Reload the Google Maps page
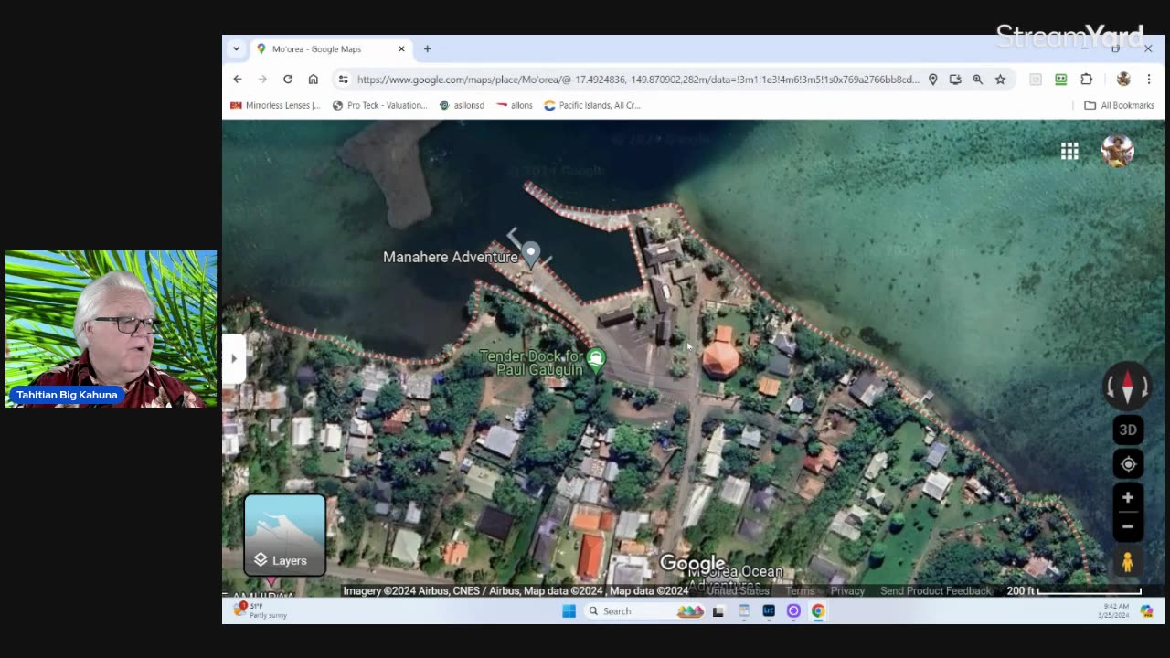Image resolution: width=1170 pixels, height=658 pixels. (x=288, y=80)
